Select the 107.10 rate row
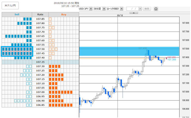191x118 pixels. click(x=40, y=84)
